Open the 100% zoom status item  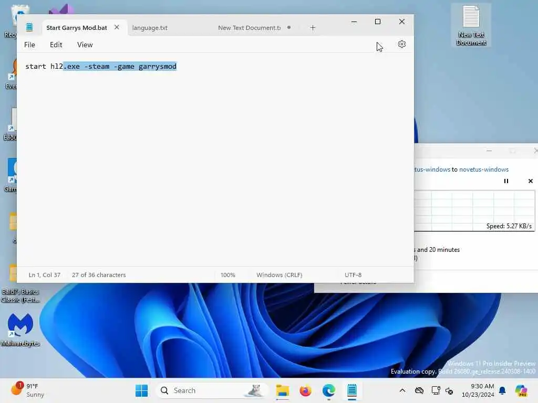[228, 275]
